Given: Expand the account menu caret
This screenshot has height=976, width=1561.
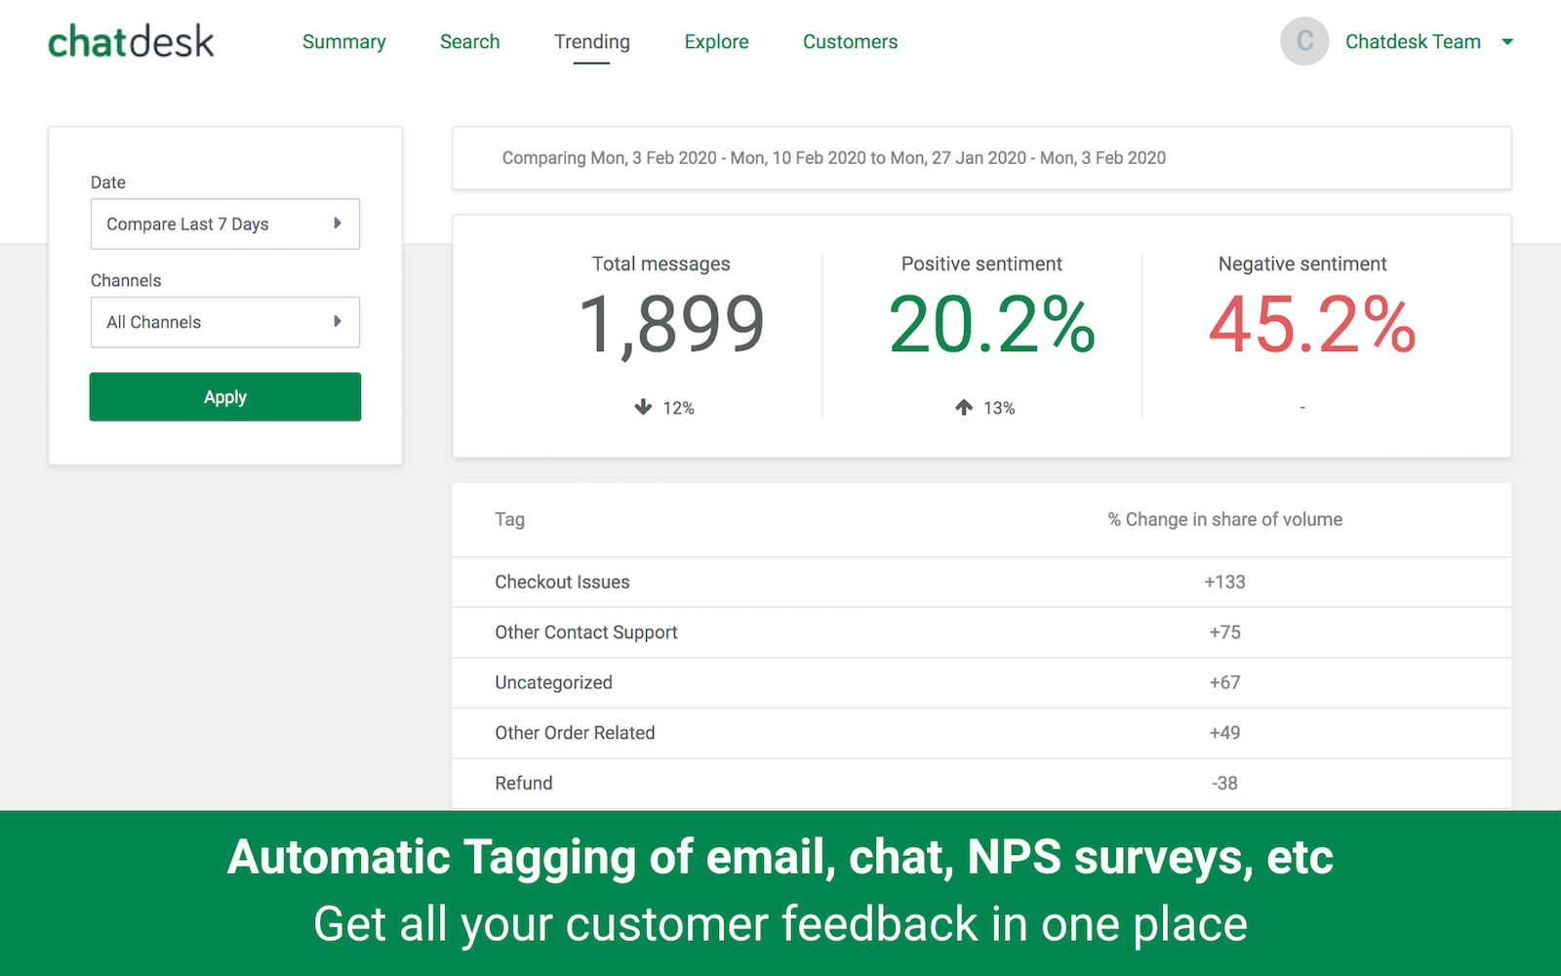Looking at the screenshot, I should tap(1507, 42).
